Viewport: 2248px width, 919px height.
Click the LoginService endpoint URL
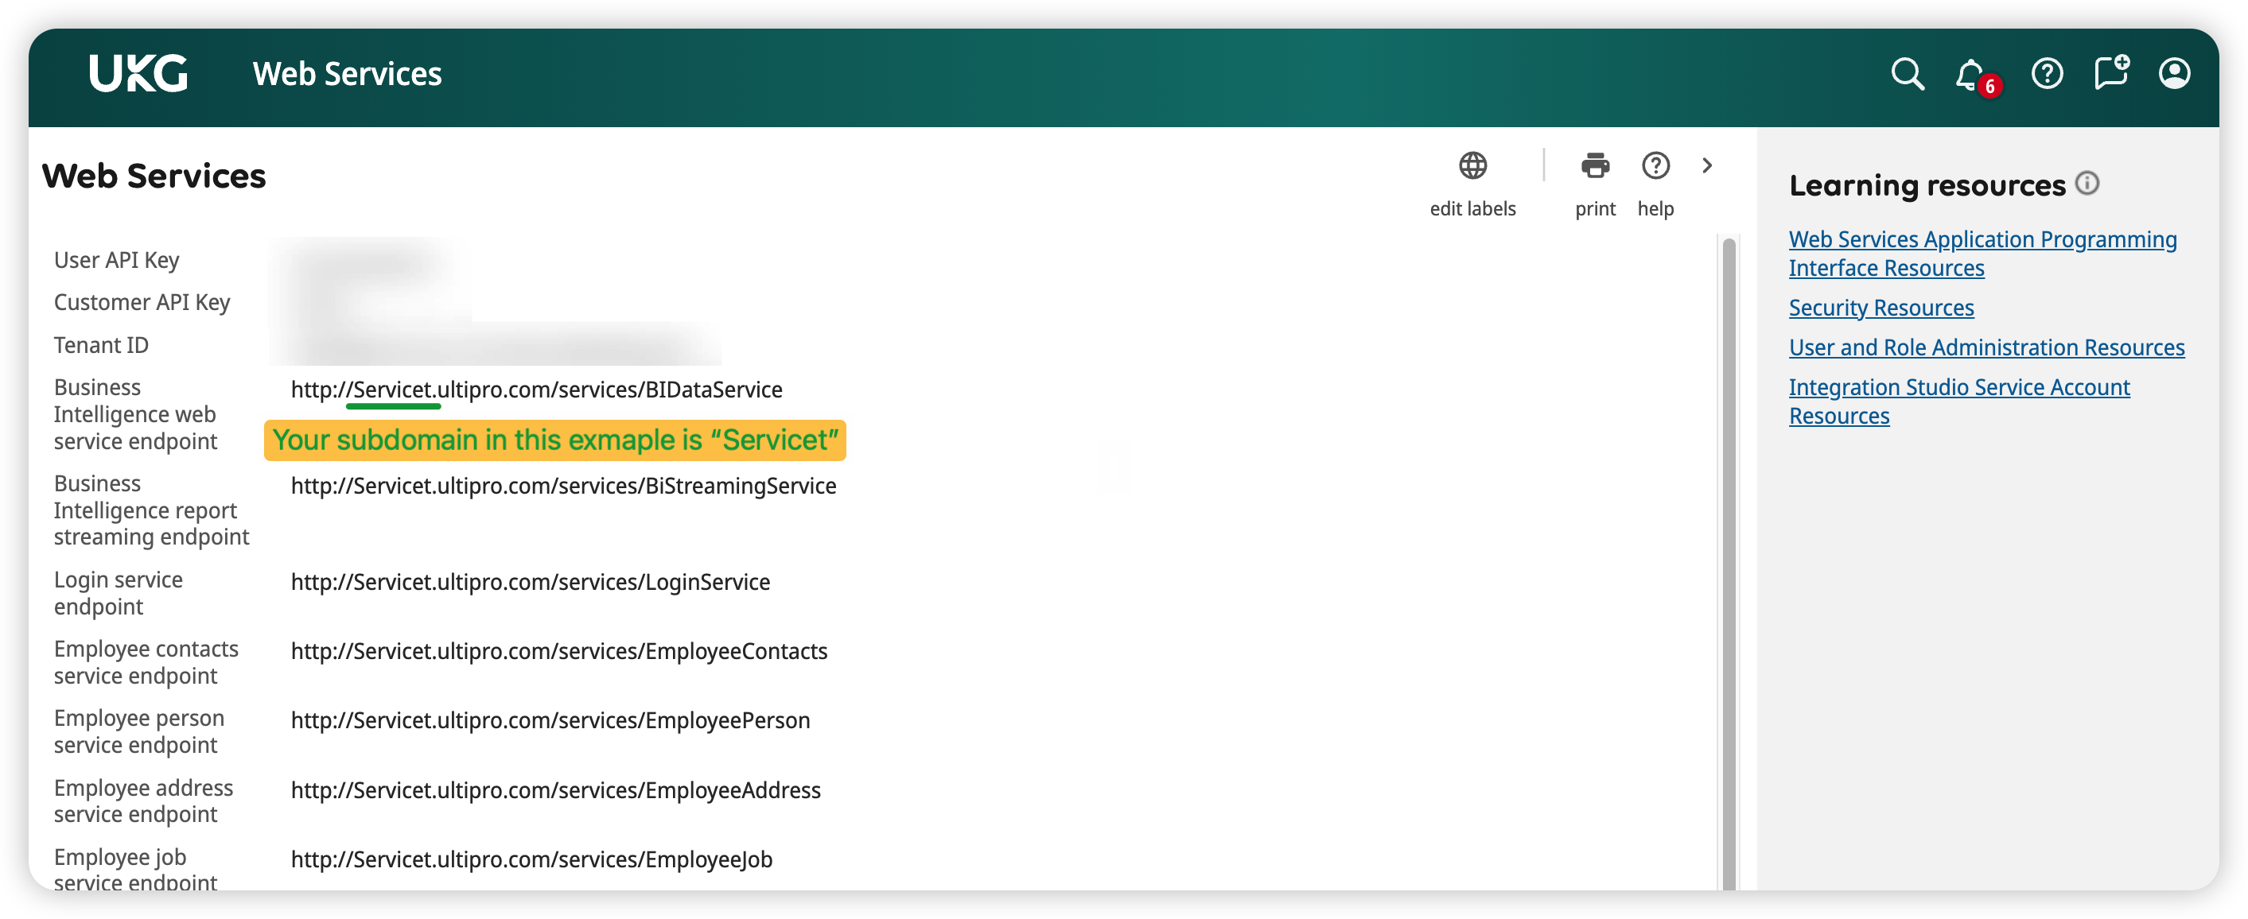530,583
